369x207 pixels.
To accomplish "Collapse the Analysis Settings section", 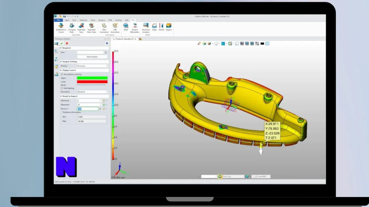I will [x=61, y=62].
